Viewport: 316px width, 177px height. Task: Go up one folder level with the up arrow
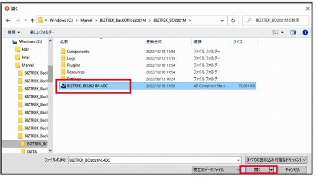(x=32, y=20)
